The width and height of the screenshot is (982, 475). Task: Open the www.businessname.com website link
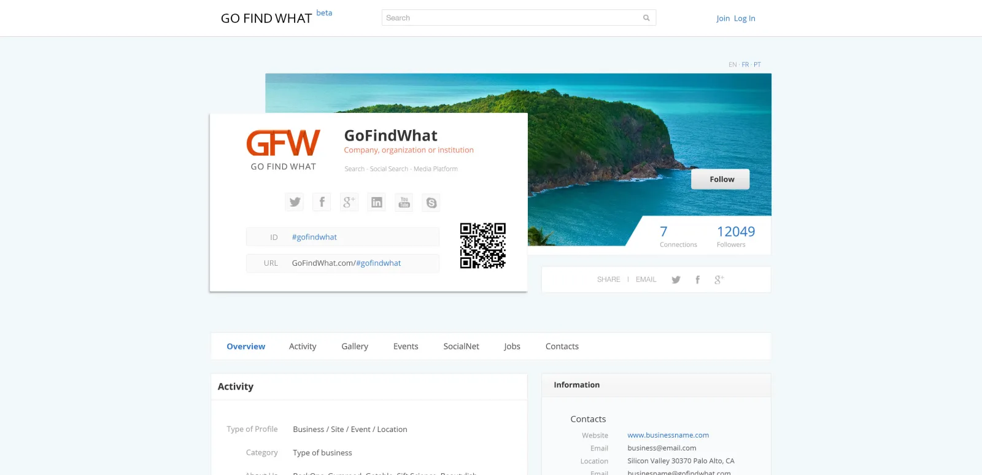668,435
